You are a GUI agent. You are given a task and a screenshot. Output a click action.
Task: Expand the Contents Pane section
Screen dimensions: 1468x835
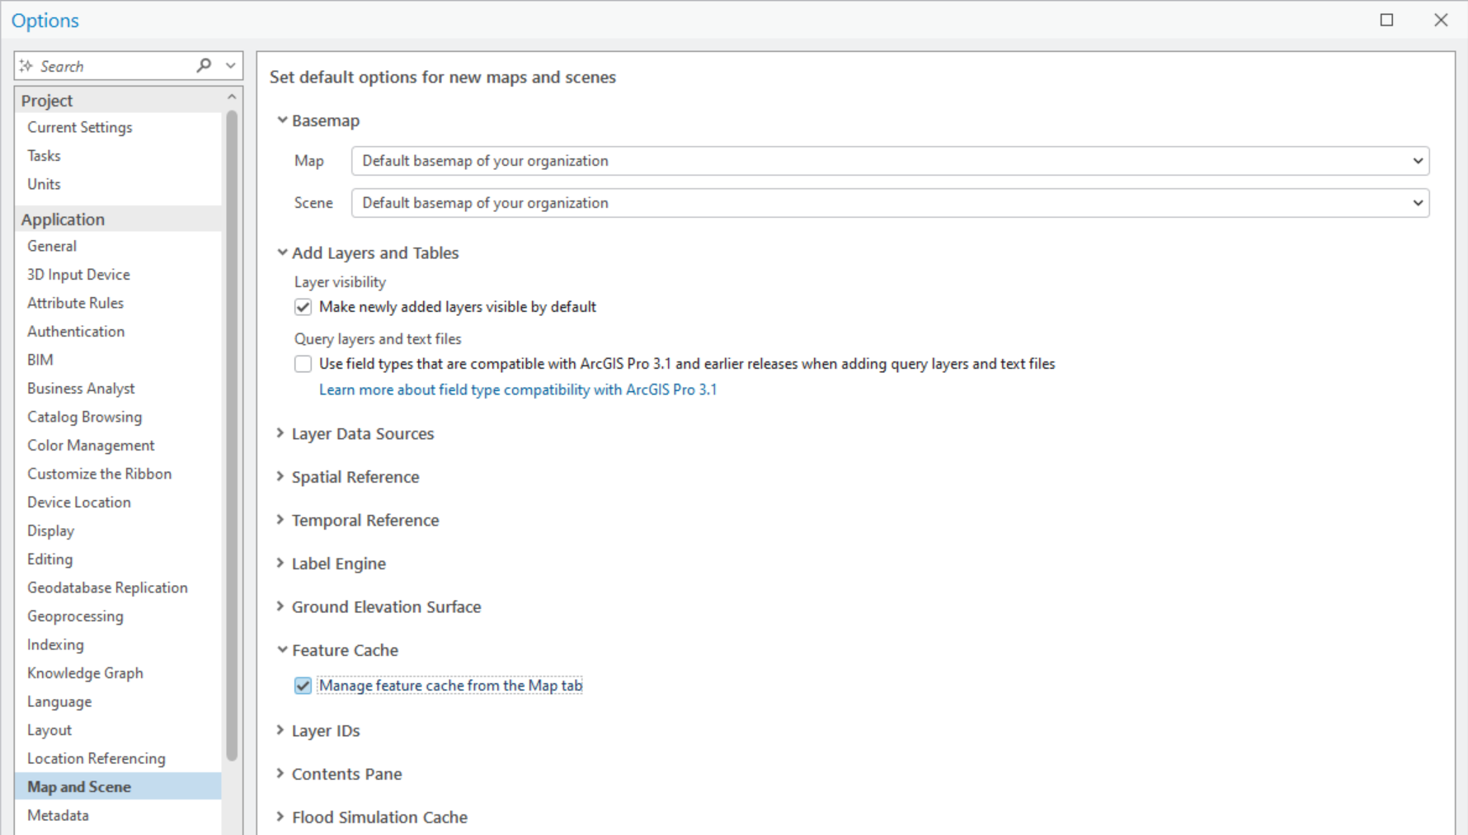(280, 774)
